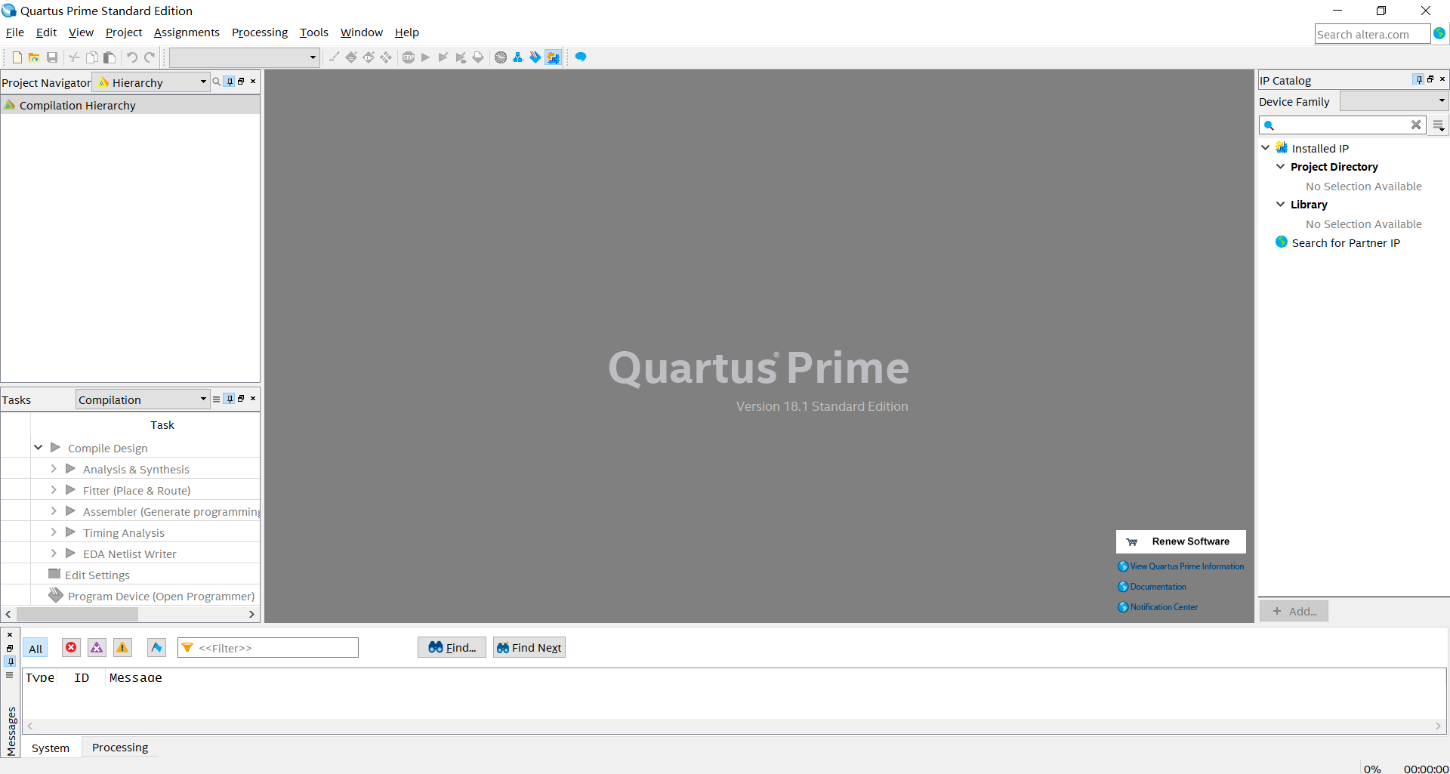Screen dimensions: 1450x774
Task: Open the Device Family dropdown
Action: pyautogui.click(x=1394, y=100)
